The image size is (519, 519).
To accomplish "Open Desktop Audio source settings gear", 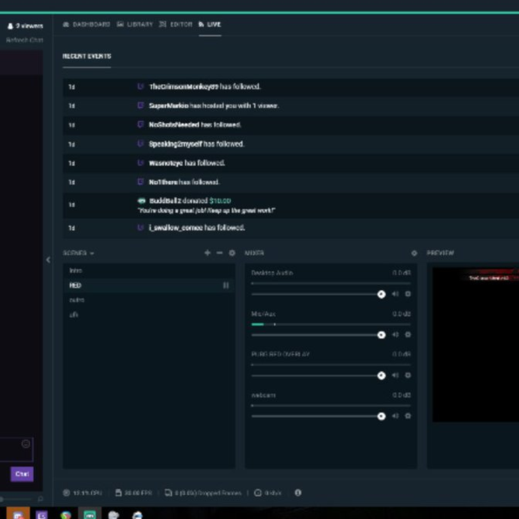I will click(x=407, y=294).
